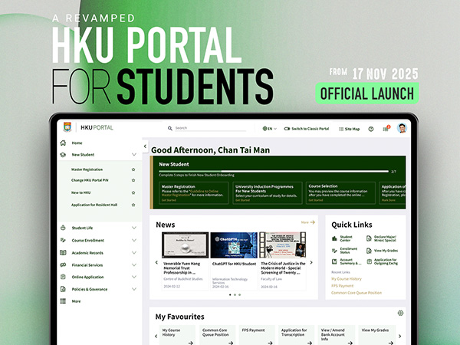Open My Favourites settings gear
Screen dimensions: 460x345
pyautogui.click(x=400, y=313)
